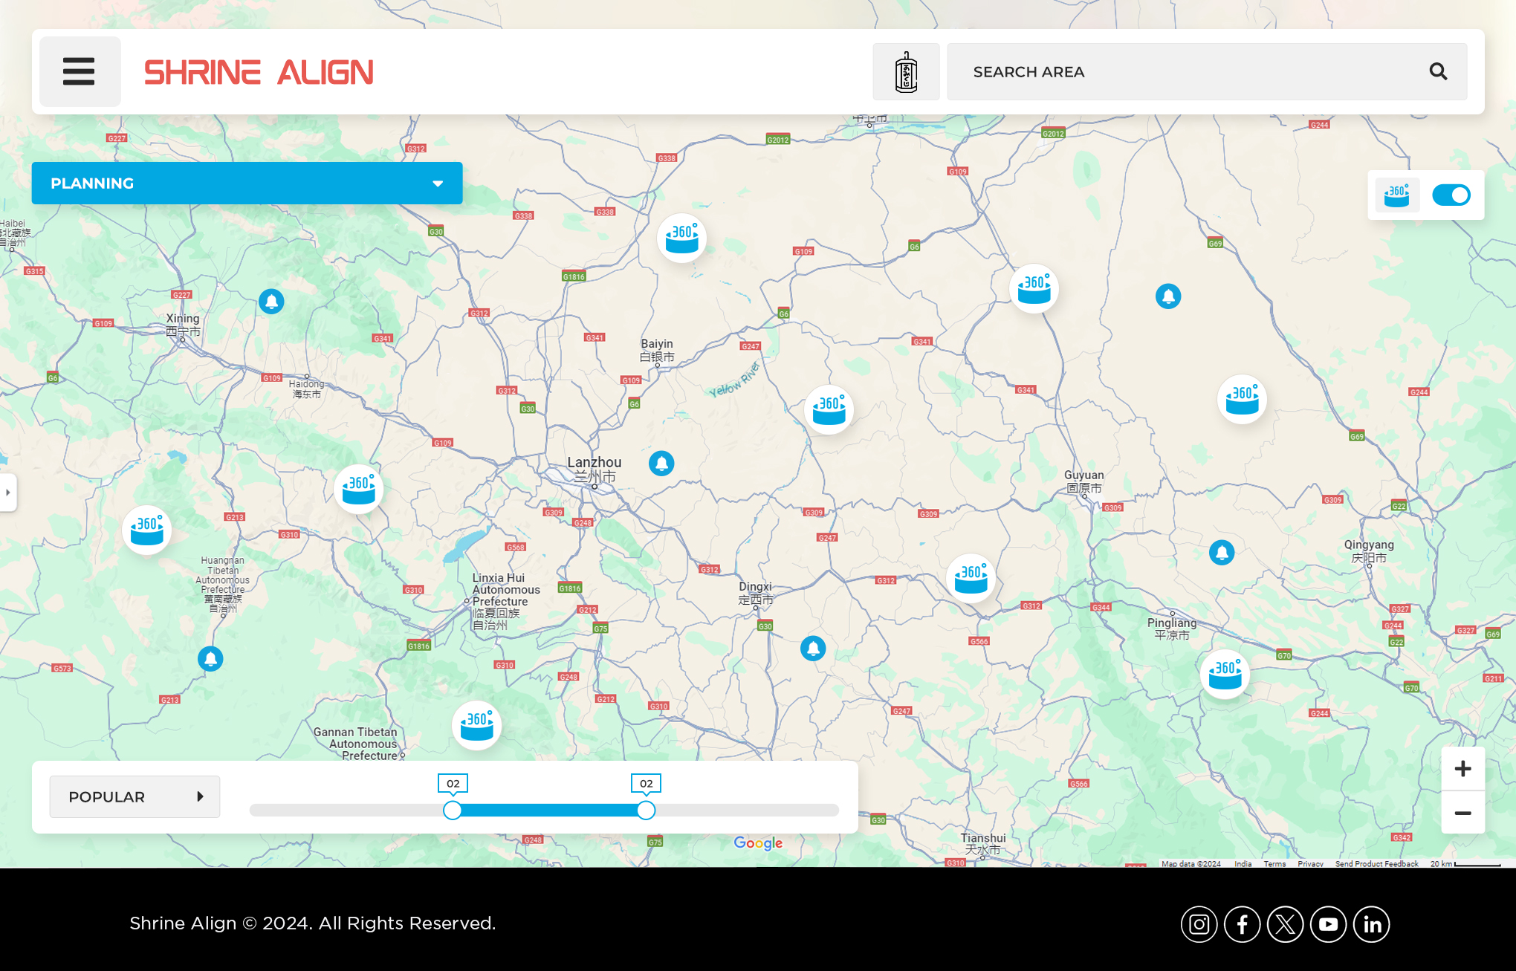The height and width of the screenshot is (971, 1516).
Task: Open the YouTube social icon
Action: pos(1328,924)
